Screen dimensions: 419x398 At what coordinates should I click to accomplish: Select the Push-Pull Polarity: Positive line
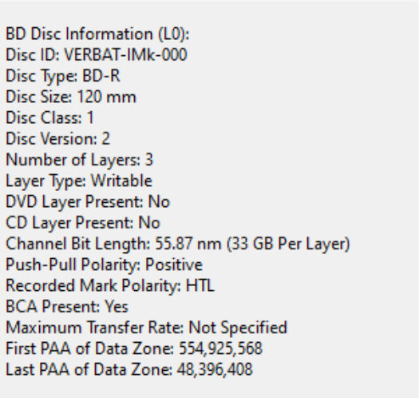[x=104, y=265]
